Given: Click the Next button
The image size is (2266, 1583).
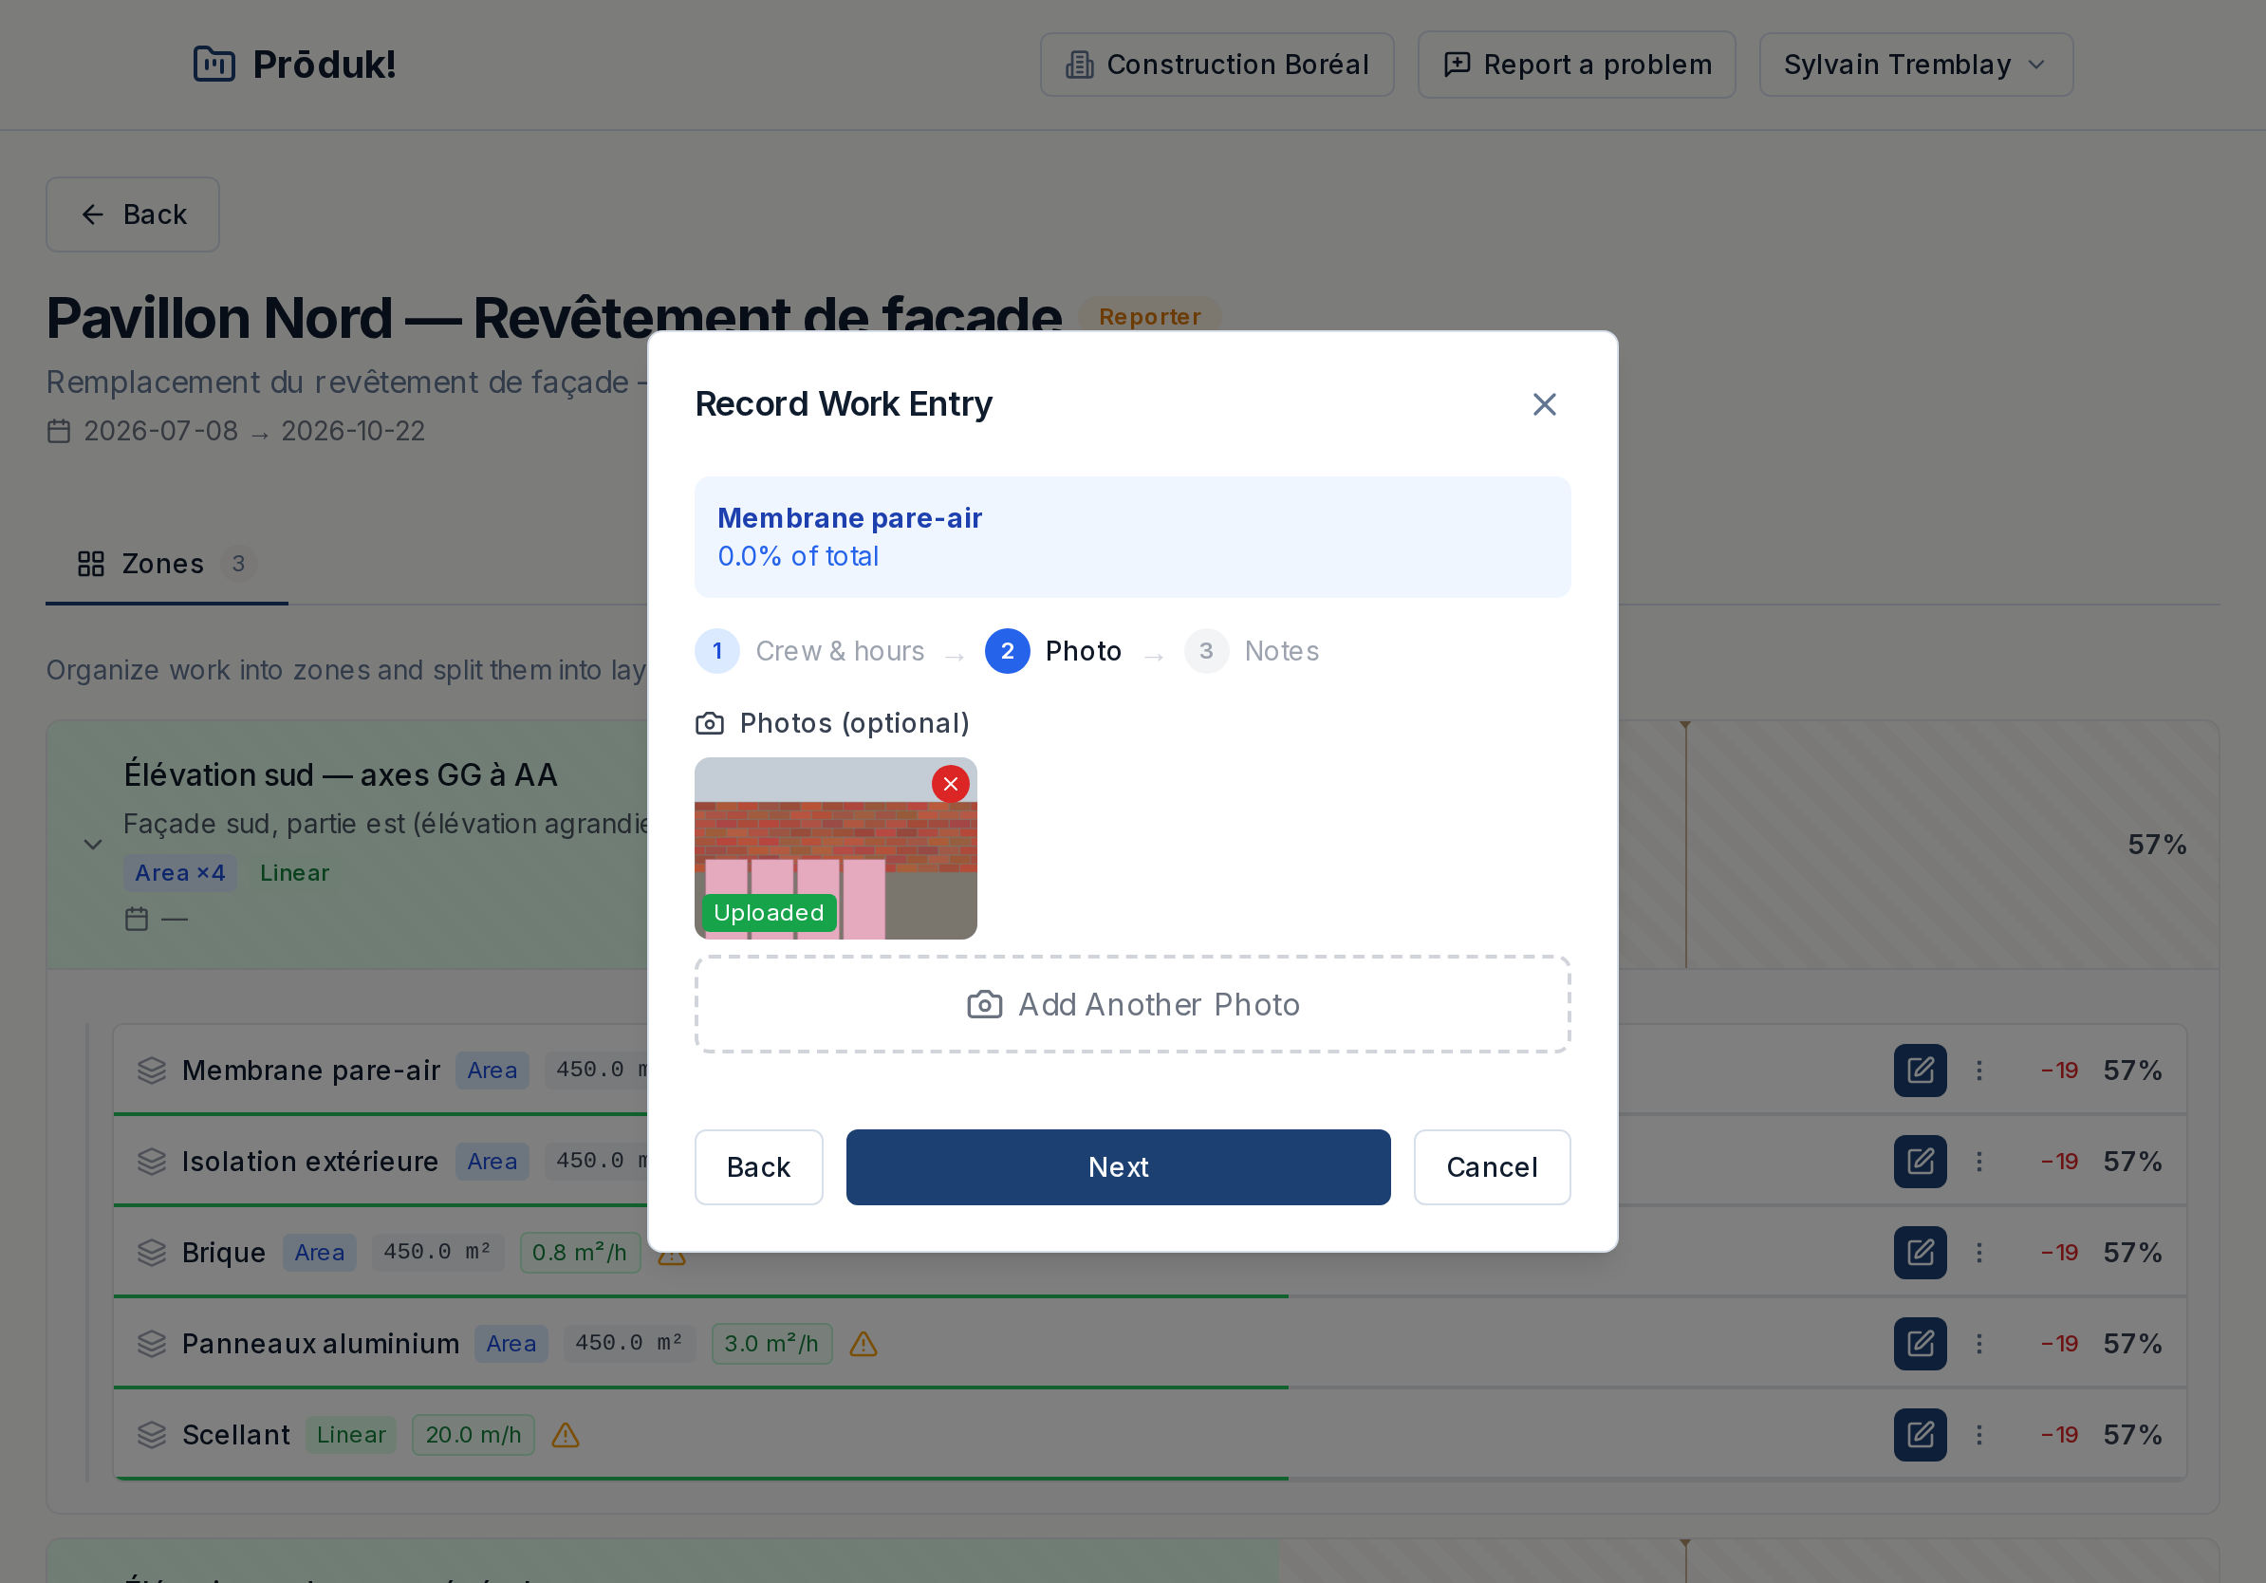Looking at the screenshot, I should (1117, 1166).
